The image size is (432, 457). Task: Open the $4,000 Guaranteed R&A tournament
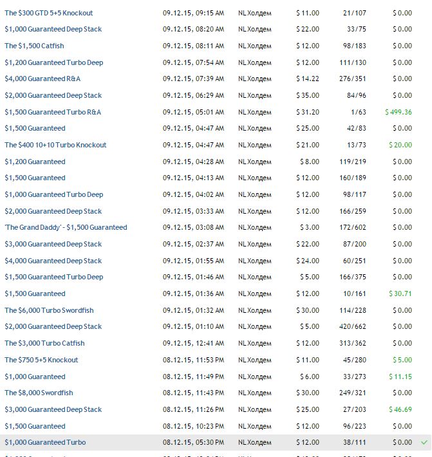click(x=42, y=79)
